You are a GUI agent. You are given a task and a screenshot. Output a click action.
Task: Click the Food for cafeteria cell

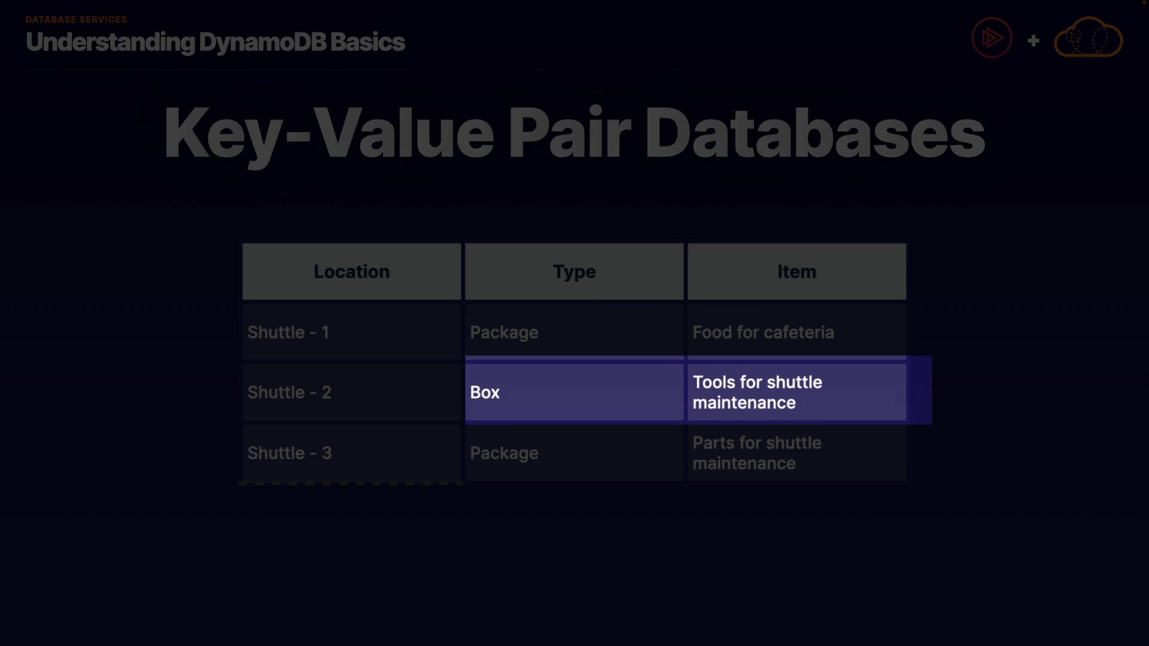click(x=797, y=333)
